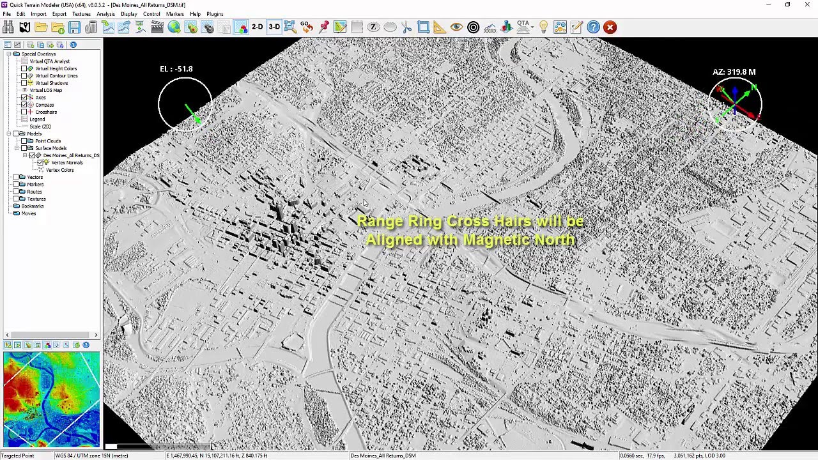
Task: Click the WGS 84 / UTM zone status text
Action: pos(91,456)
